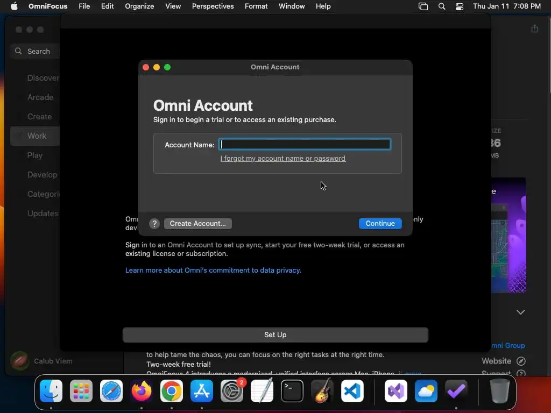Open the Apple menu
This screenshot has width=551, height=413.
tap(14, 6)
